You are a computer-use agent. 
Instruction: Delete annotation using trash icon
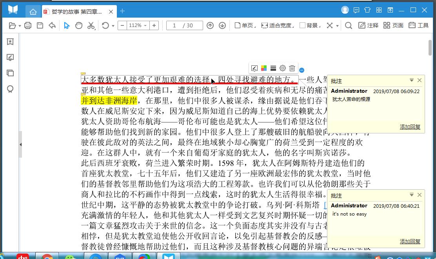pyautogui.click(x=292, y=68)
